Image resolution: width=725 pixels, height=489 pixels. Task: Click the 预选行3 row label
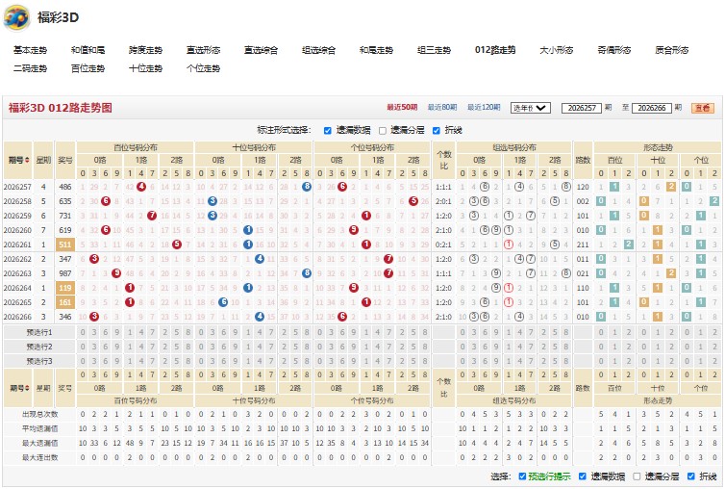click(x=39, y=361)
